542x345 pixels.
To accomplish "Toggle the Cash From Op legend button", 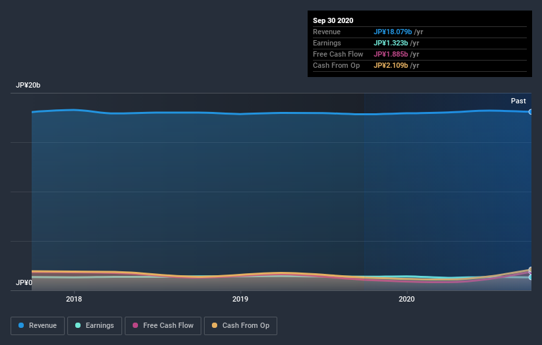I will 240,326.
